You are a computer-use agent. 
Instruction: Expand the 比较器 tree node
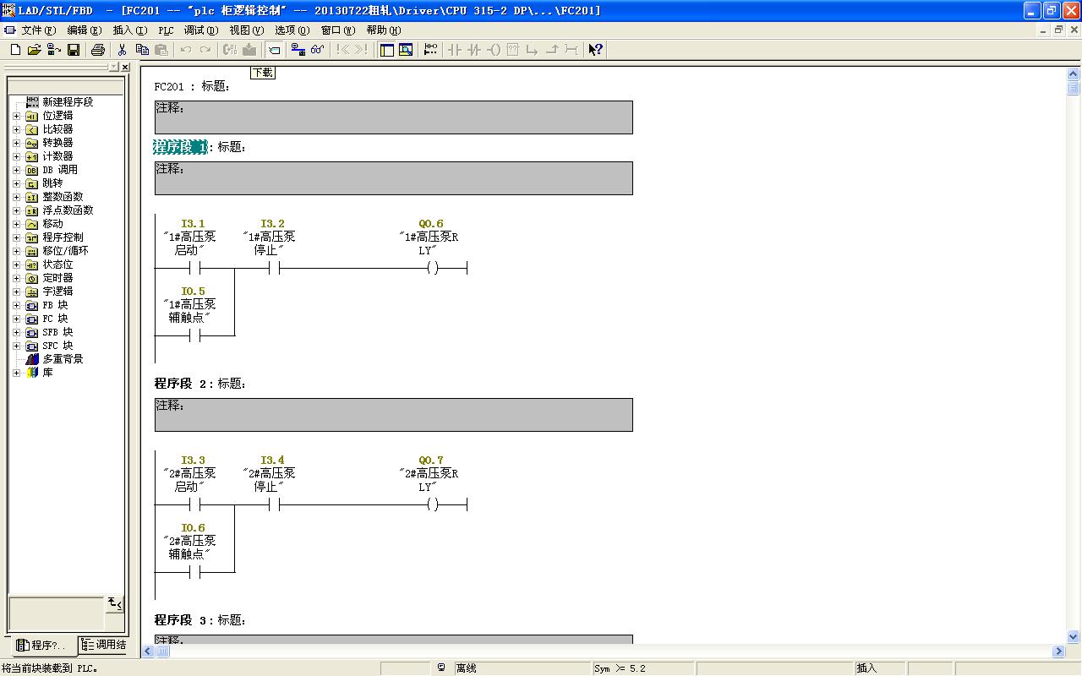[16, 129]
